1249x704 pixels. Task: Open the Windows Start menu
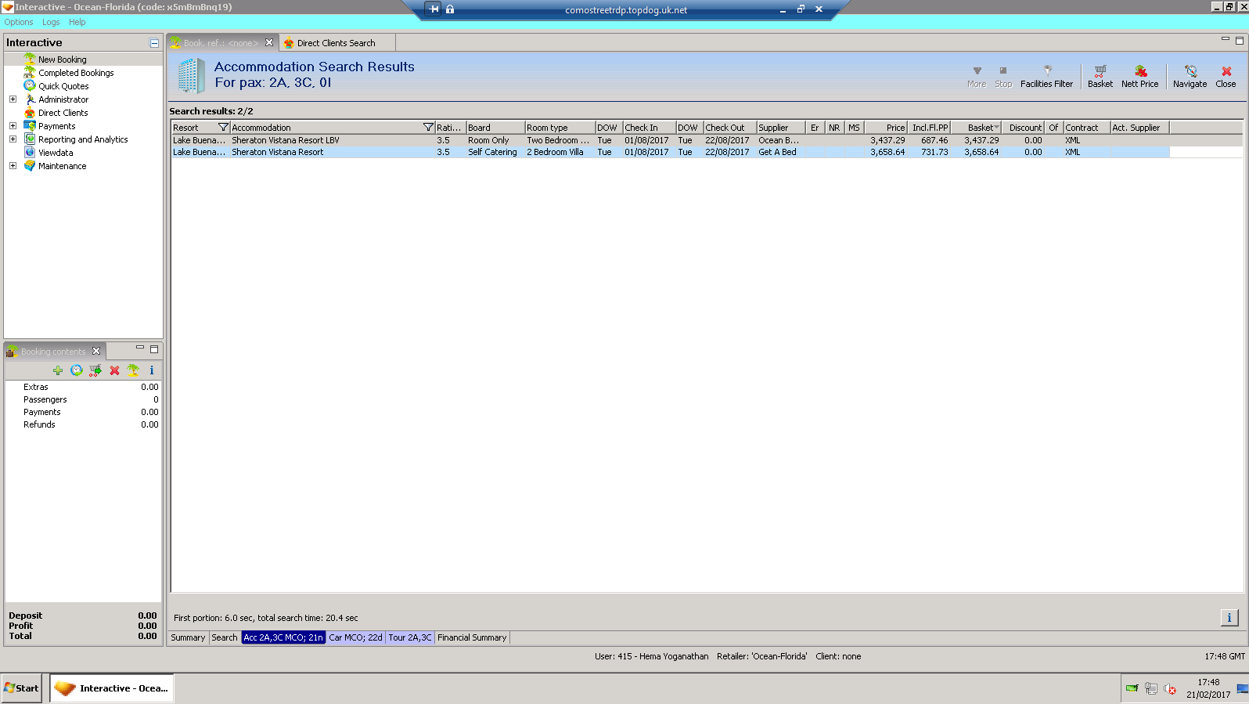pos(21,688)
